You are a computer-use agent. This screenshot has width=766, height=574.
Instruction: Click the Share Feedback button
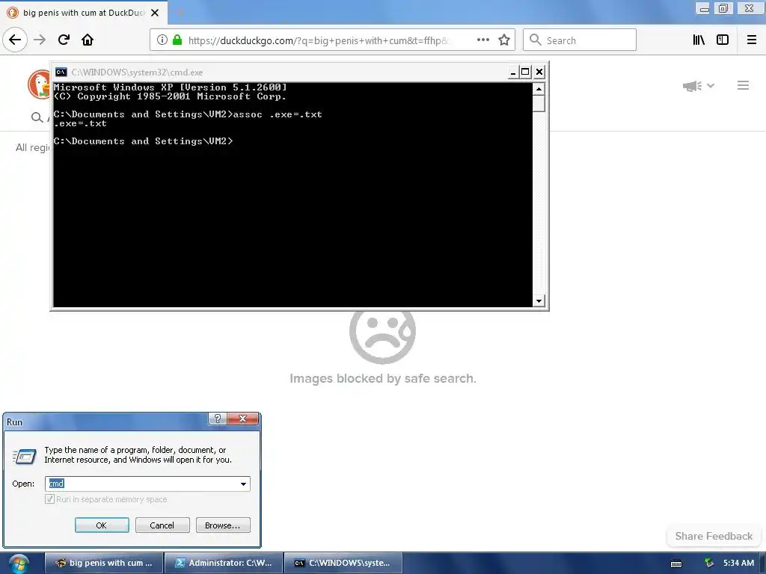tap(714, 536)
